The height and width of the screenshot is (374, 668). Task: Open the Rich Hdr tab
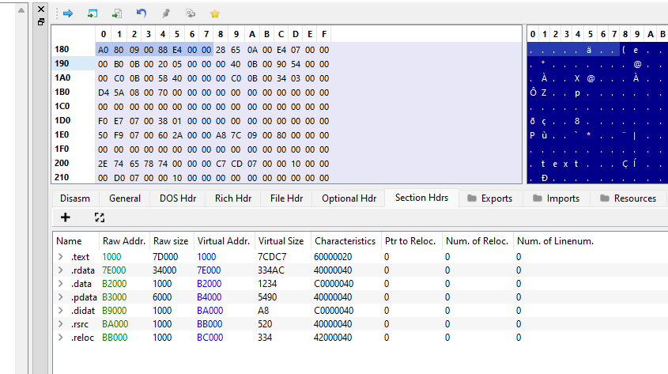tap(233, 198)
